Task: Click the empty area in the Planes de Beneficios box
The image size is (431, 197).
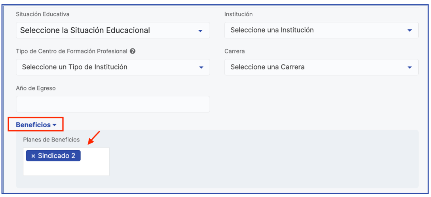Action: [66, 168]
